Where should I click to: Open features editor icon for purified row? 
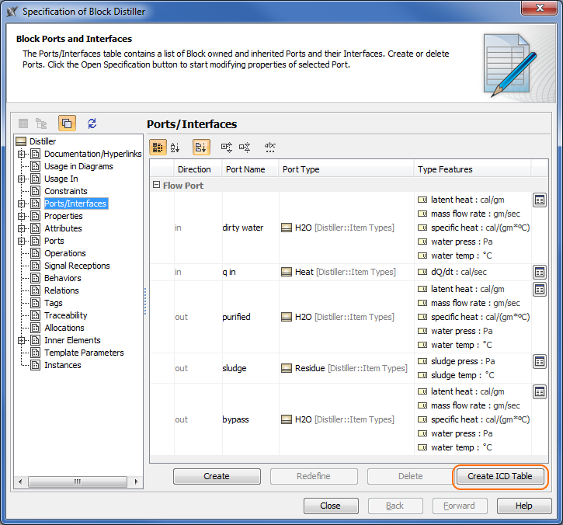point(540,289)
